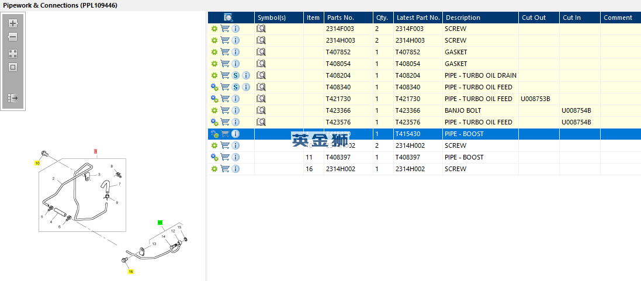Add item 16 2314H002 SCREW to cart
The height and width of the screenshot is (281, 641).
224,169
